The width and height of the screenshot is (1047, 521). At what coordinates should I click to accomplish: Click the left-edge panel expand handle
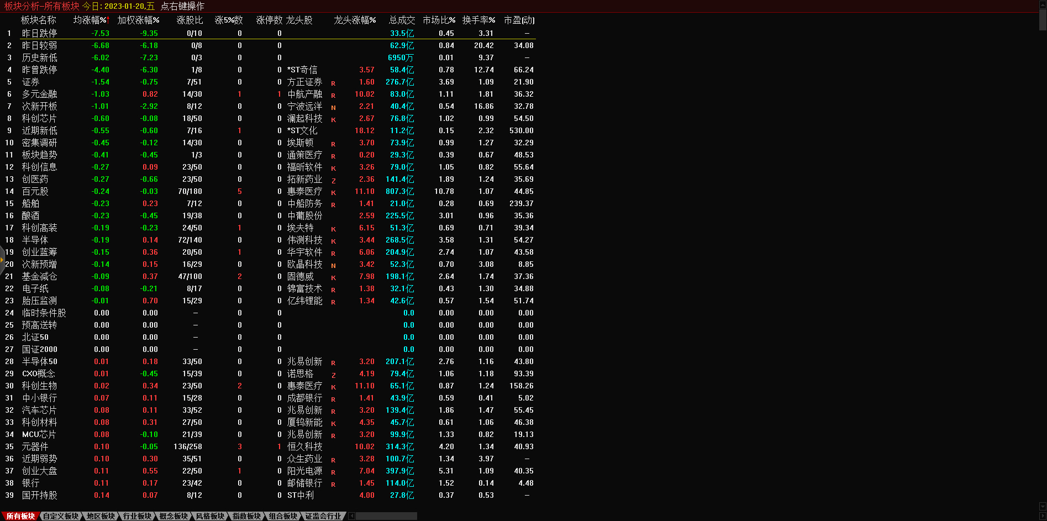[x=2, y=260]
